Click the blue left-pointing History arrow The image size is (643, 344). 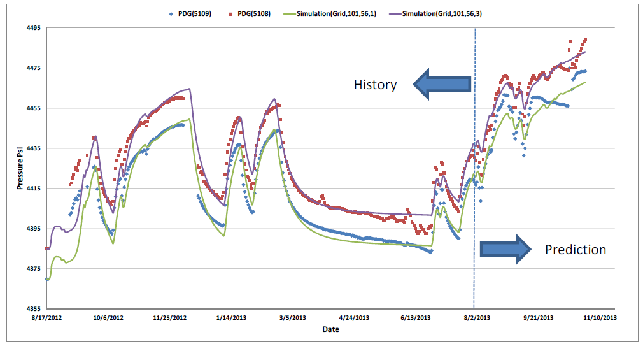tap(442, 85)
